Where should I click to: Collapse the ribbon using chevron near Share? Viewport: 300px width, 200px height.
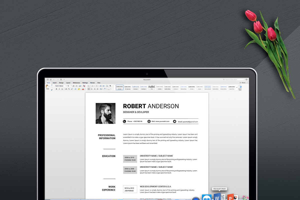pyautogui.click(x=247, y=83)
